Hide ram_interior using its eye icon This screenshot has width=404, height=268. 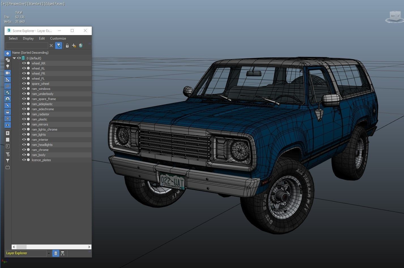click(24, 140)
